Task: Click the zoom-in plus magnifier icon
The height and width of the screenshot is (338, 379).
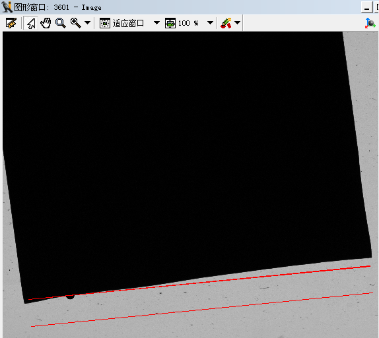Action: [76, 23]
